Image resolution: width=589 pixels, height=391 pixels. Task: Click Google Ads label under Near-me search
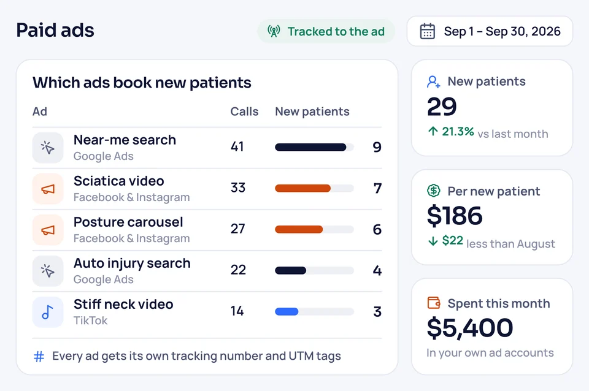(103, 156)
